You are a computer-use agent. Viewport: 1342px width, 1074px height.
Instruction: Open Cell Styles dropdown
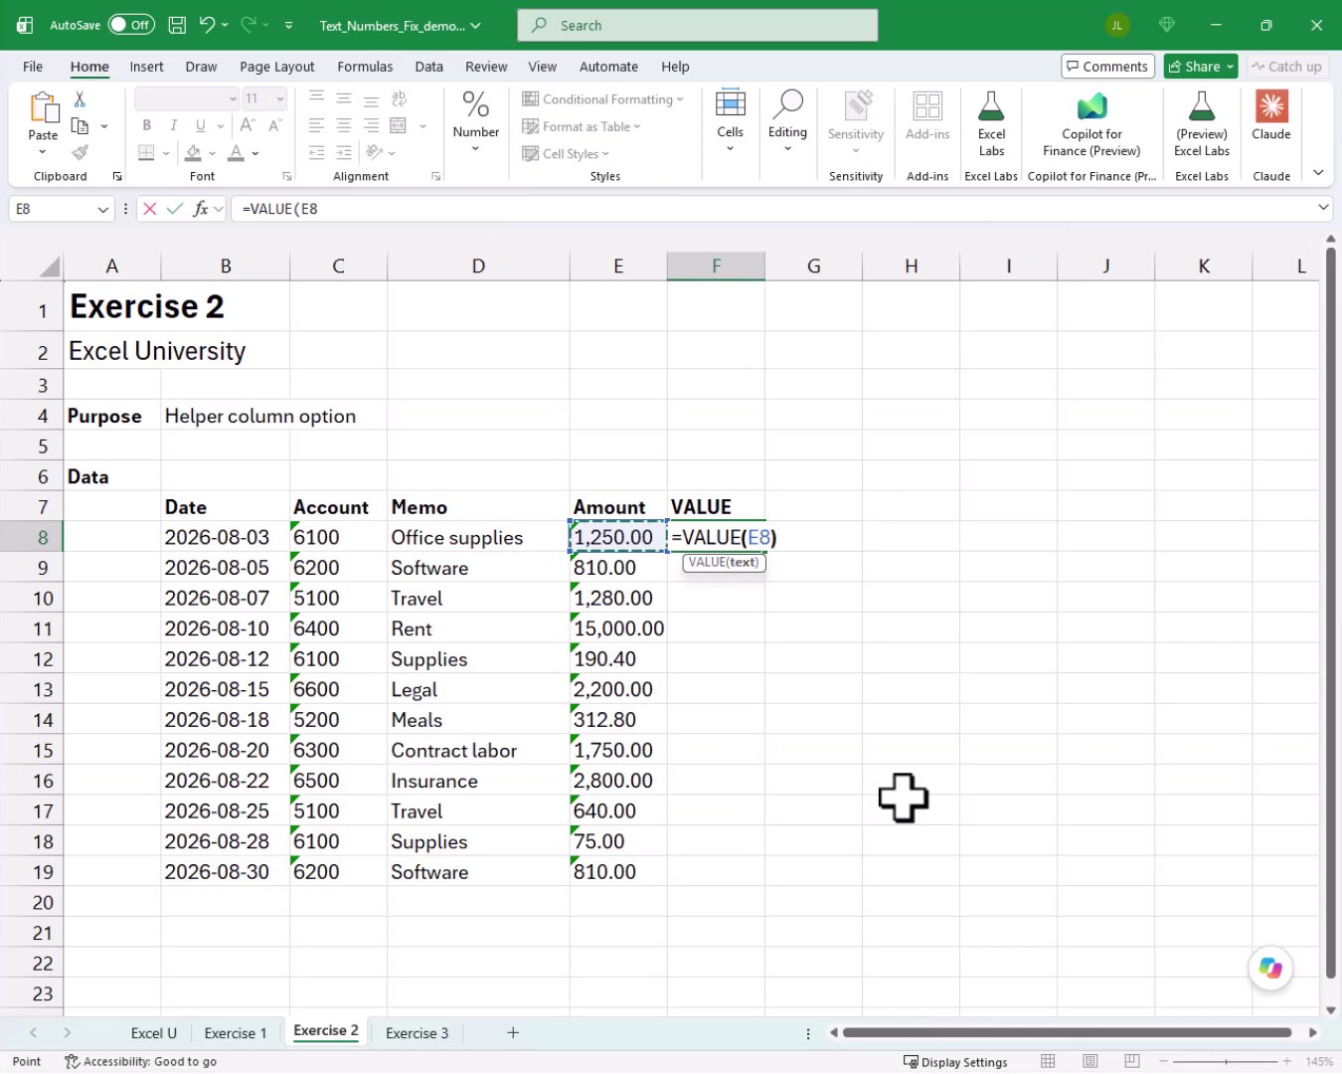click(x=567, y=154)
